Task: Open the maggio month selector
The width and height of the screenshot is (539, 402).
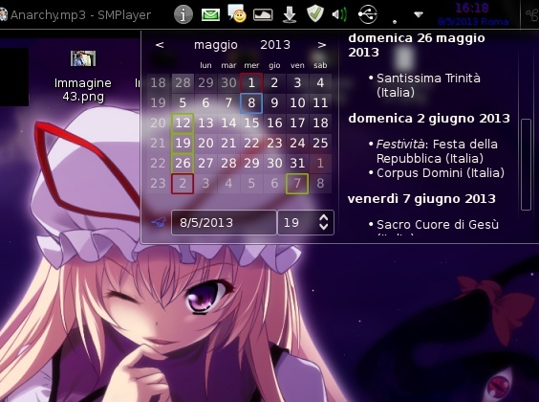Action: tap(216, 45)
